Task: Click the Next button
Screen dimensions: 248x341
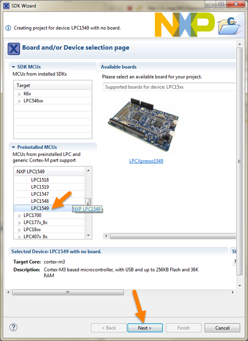Action: [145, 328]
